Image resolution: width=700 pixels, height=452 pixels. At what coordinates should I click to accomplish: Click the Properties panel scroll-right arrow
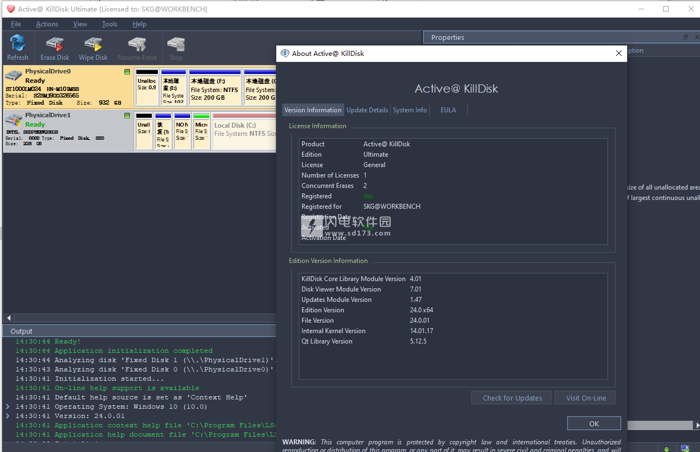tap(697, 425)
